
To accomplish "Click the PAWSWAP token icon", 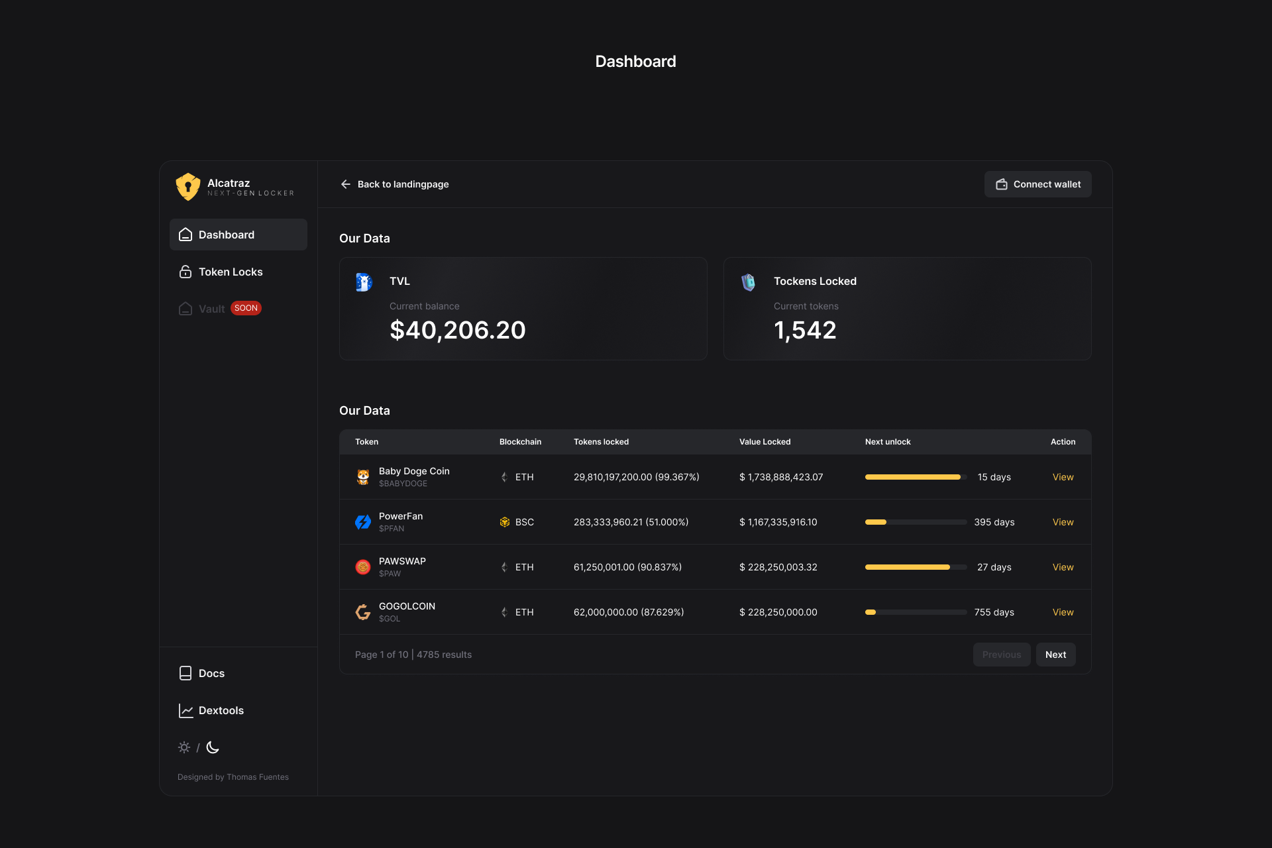I will tap(363, 567).
